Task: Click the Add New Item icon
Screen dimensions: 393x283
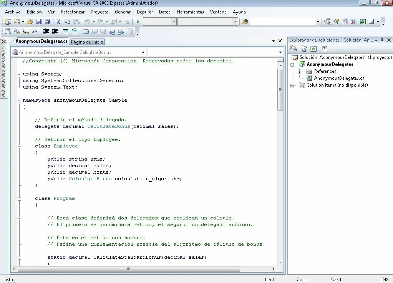Action: (x=17, y=22)
